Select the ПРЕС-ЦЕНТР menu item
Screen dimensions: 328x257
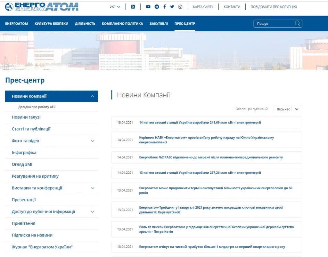coord(185,24)
